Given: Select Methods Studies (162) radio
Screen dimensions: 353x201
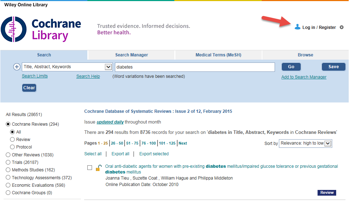Looking at the screenshot, I should coord(8,170).
